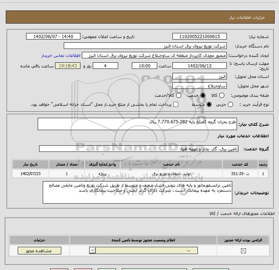Click the واحد اندازه گیری column header
Viewport: 279px width, 270px height.
click(x=102, y=164)
